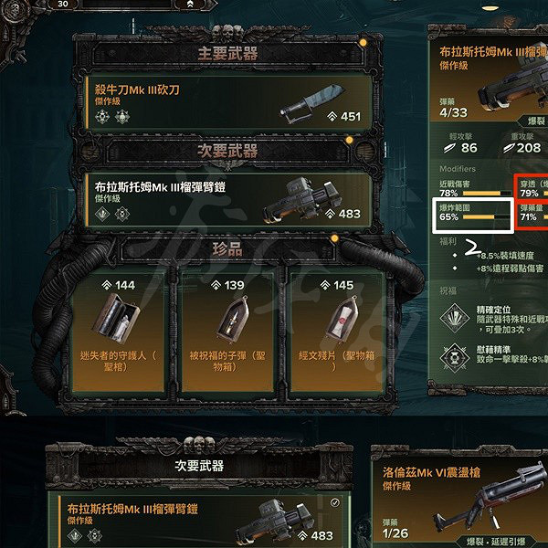
Task: Click the 慰藉精準 blessing icon
Action: tap(454, 357)
